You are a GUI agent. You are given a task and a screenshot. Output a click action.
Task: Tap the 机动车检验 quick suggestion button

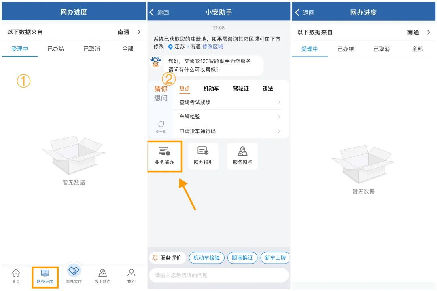click(x=206, y=258)
